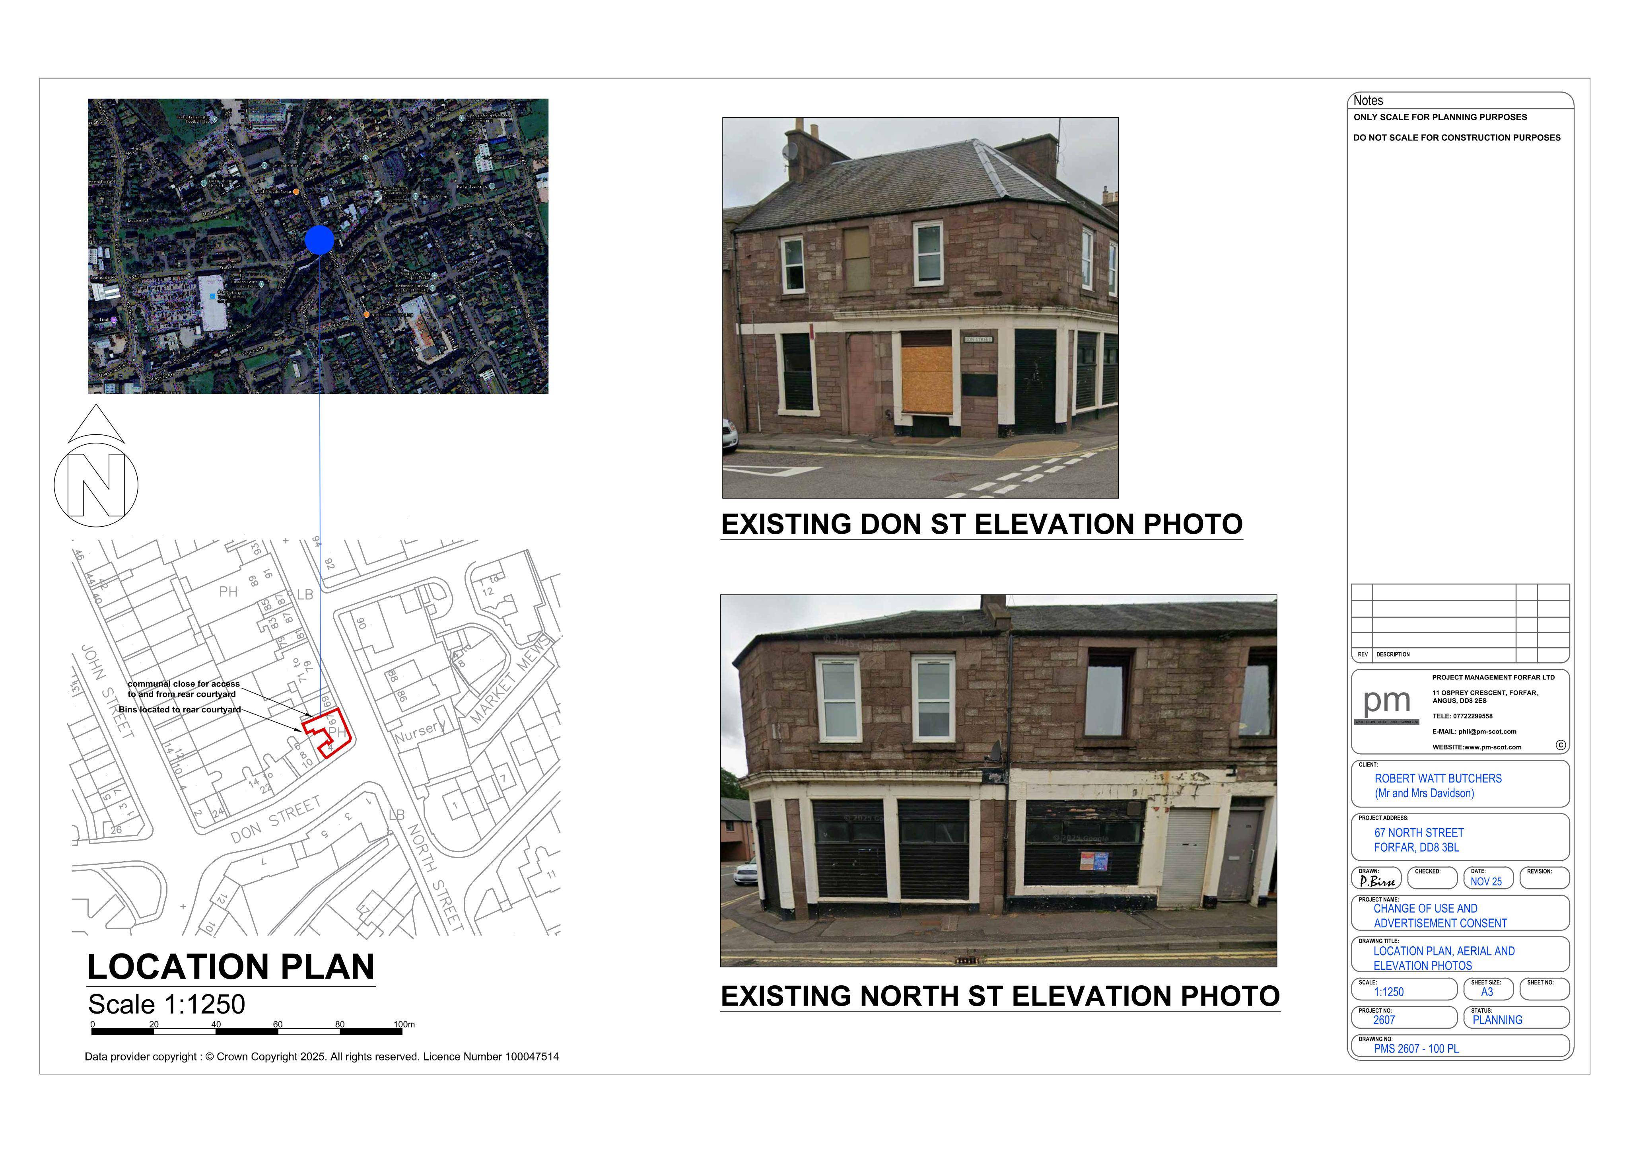Click date value 'NOV 25'
The height and width of the screenshot is (1152, 1629).
click(1486, 882)
